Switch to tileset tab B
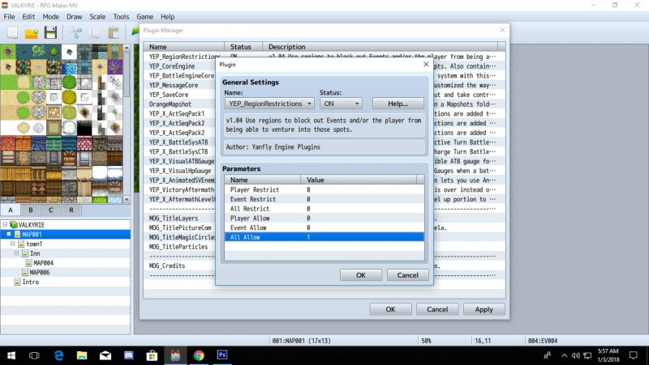 (x=31, y=210)
